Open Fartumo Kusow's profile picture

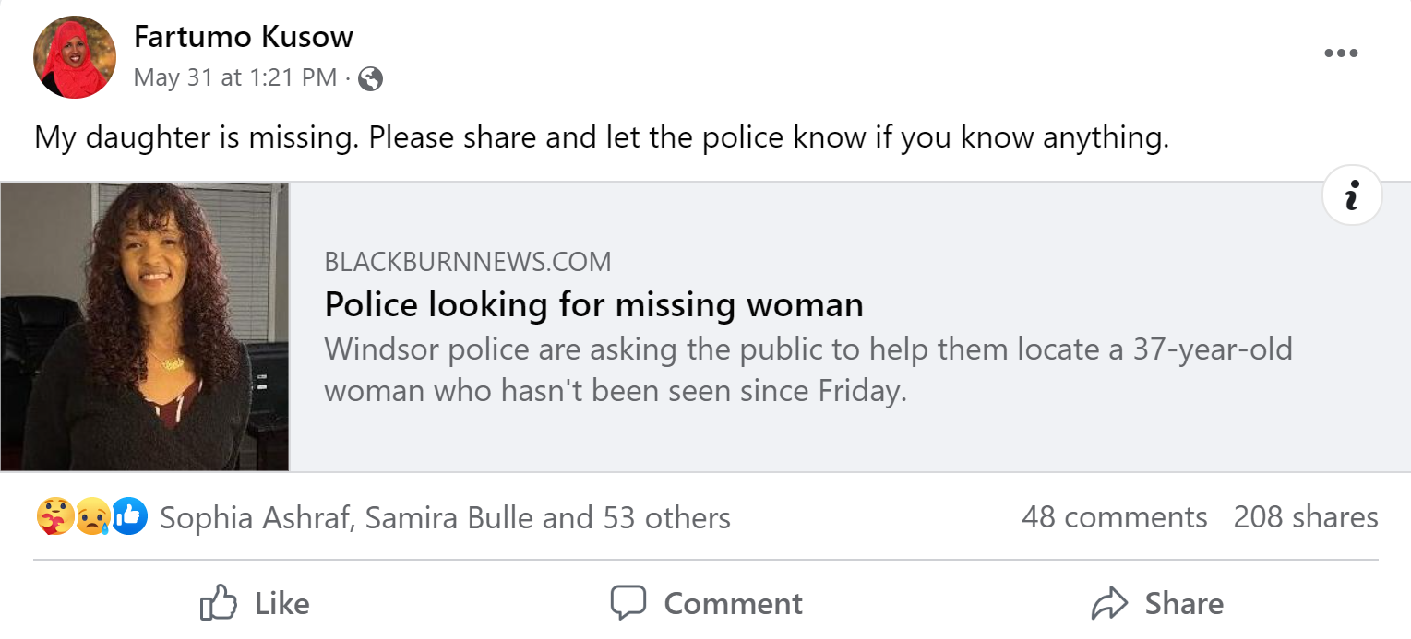click(75, 57)
